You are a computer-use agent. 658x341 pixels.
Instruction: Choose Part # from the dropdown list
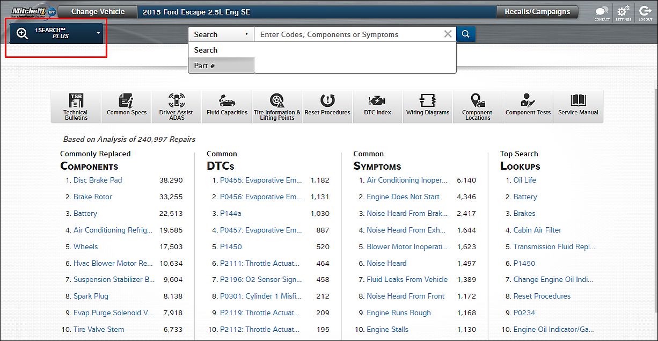tap(221, 66)
